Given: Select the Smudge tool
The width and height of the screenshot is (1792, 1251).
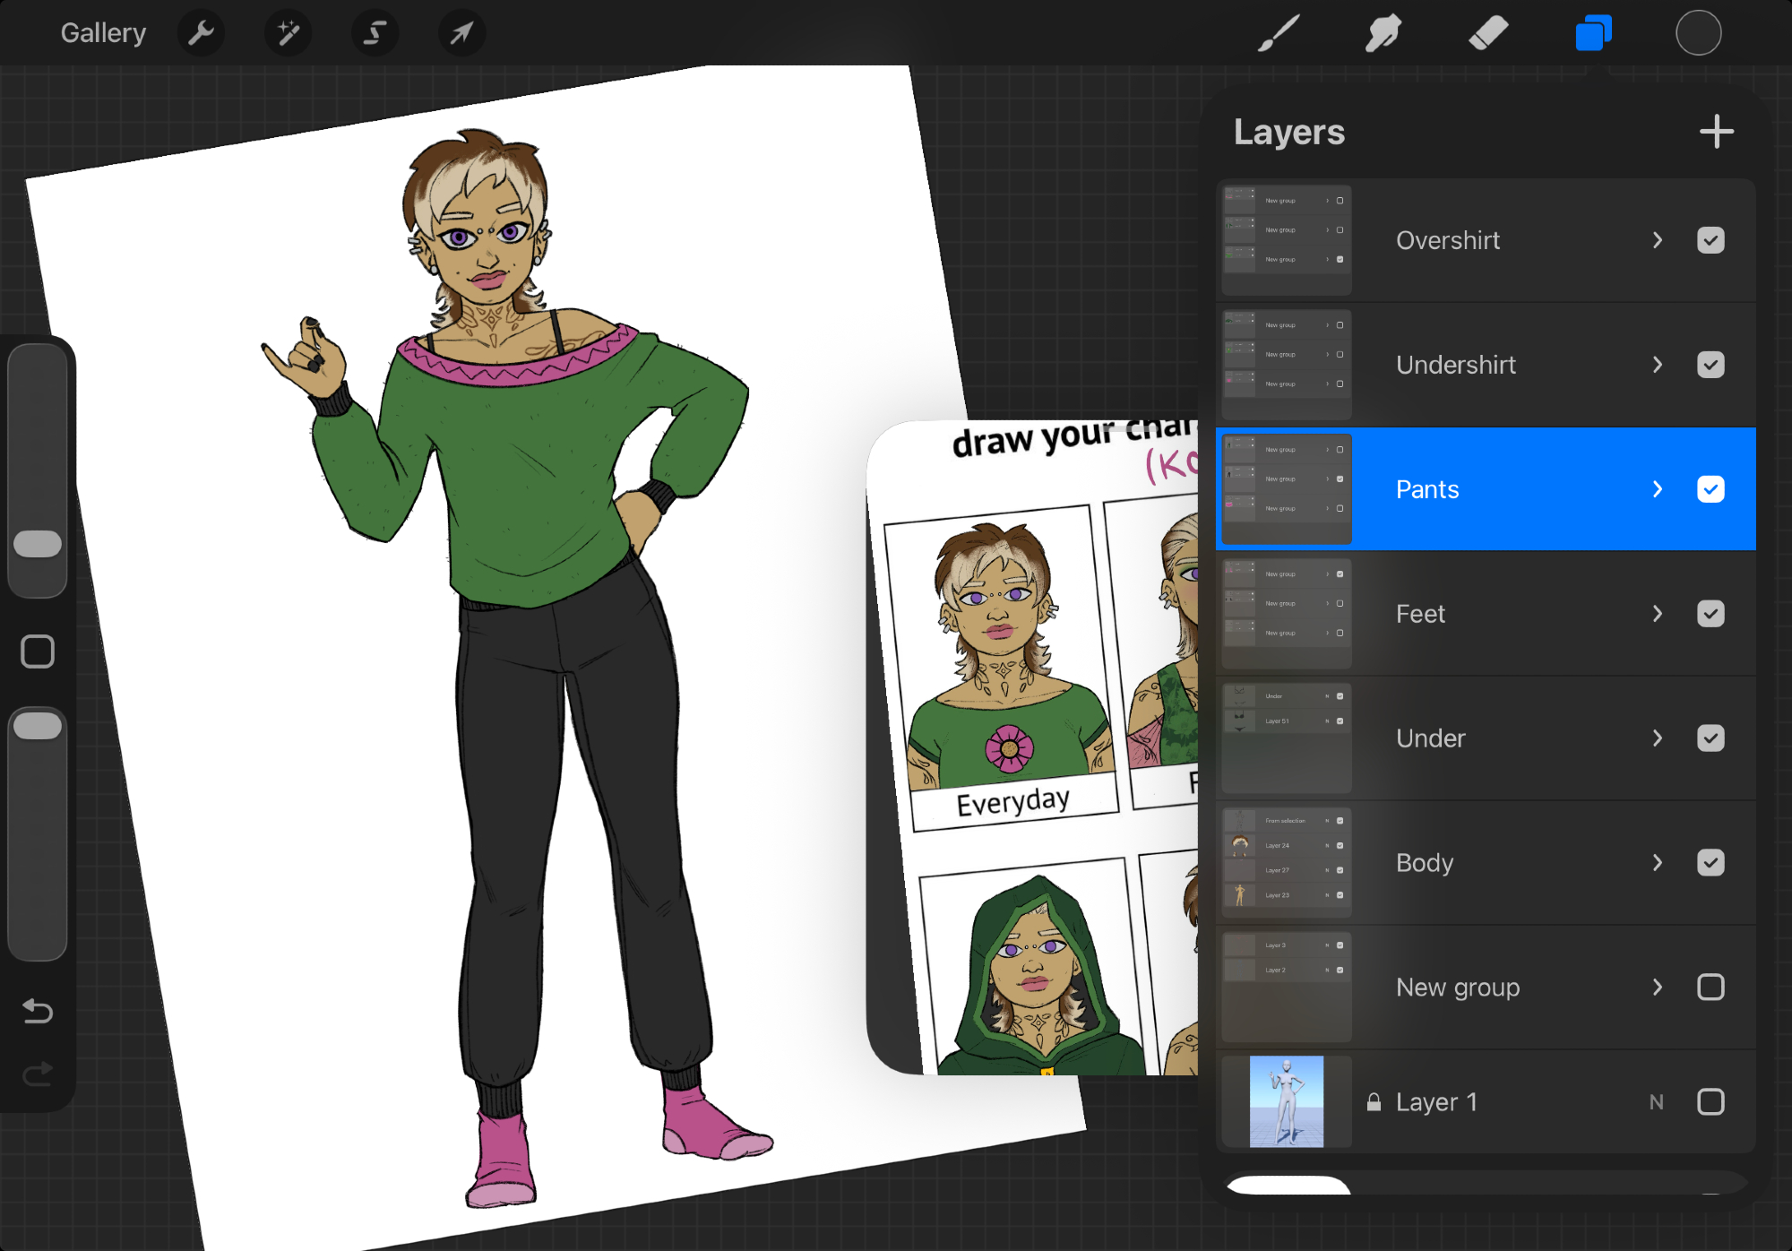Looking at the screenshot, I should coord(1383,33).
